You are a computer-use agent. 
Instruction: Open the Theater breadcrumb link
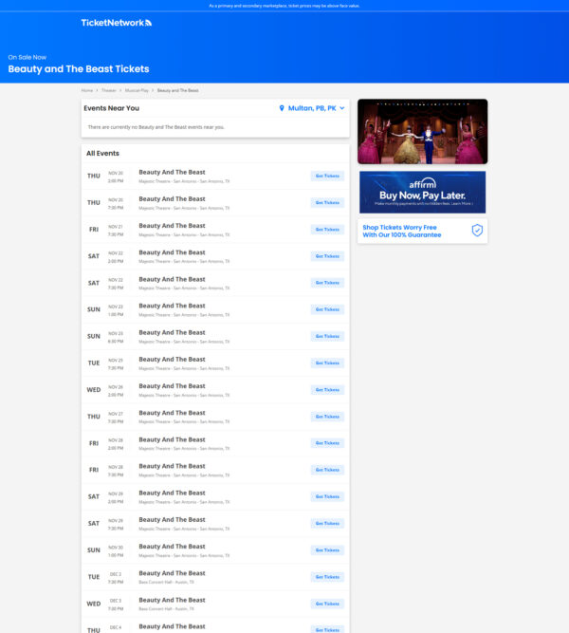click(108, 90)
